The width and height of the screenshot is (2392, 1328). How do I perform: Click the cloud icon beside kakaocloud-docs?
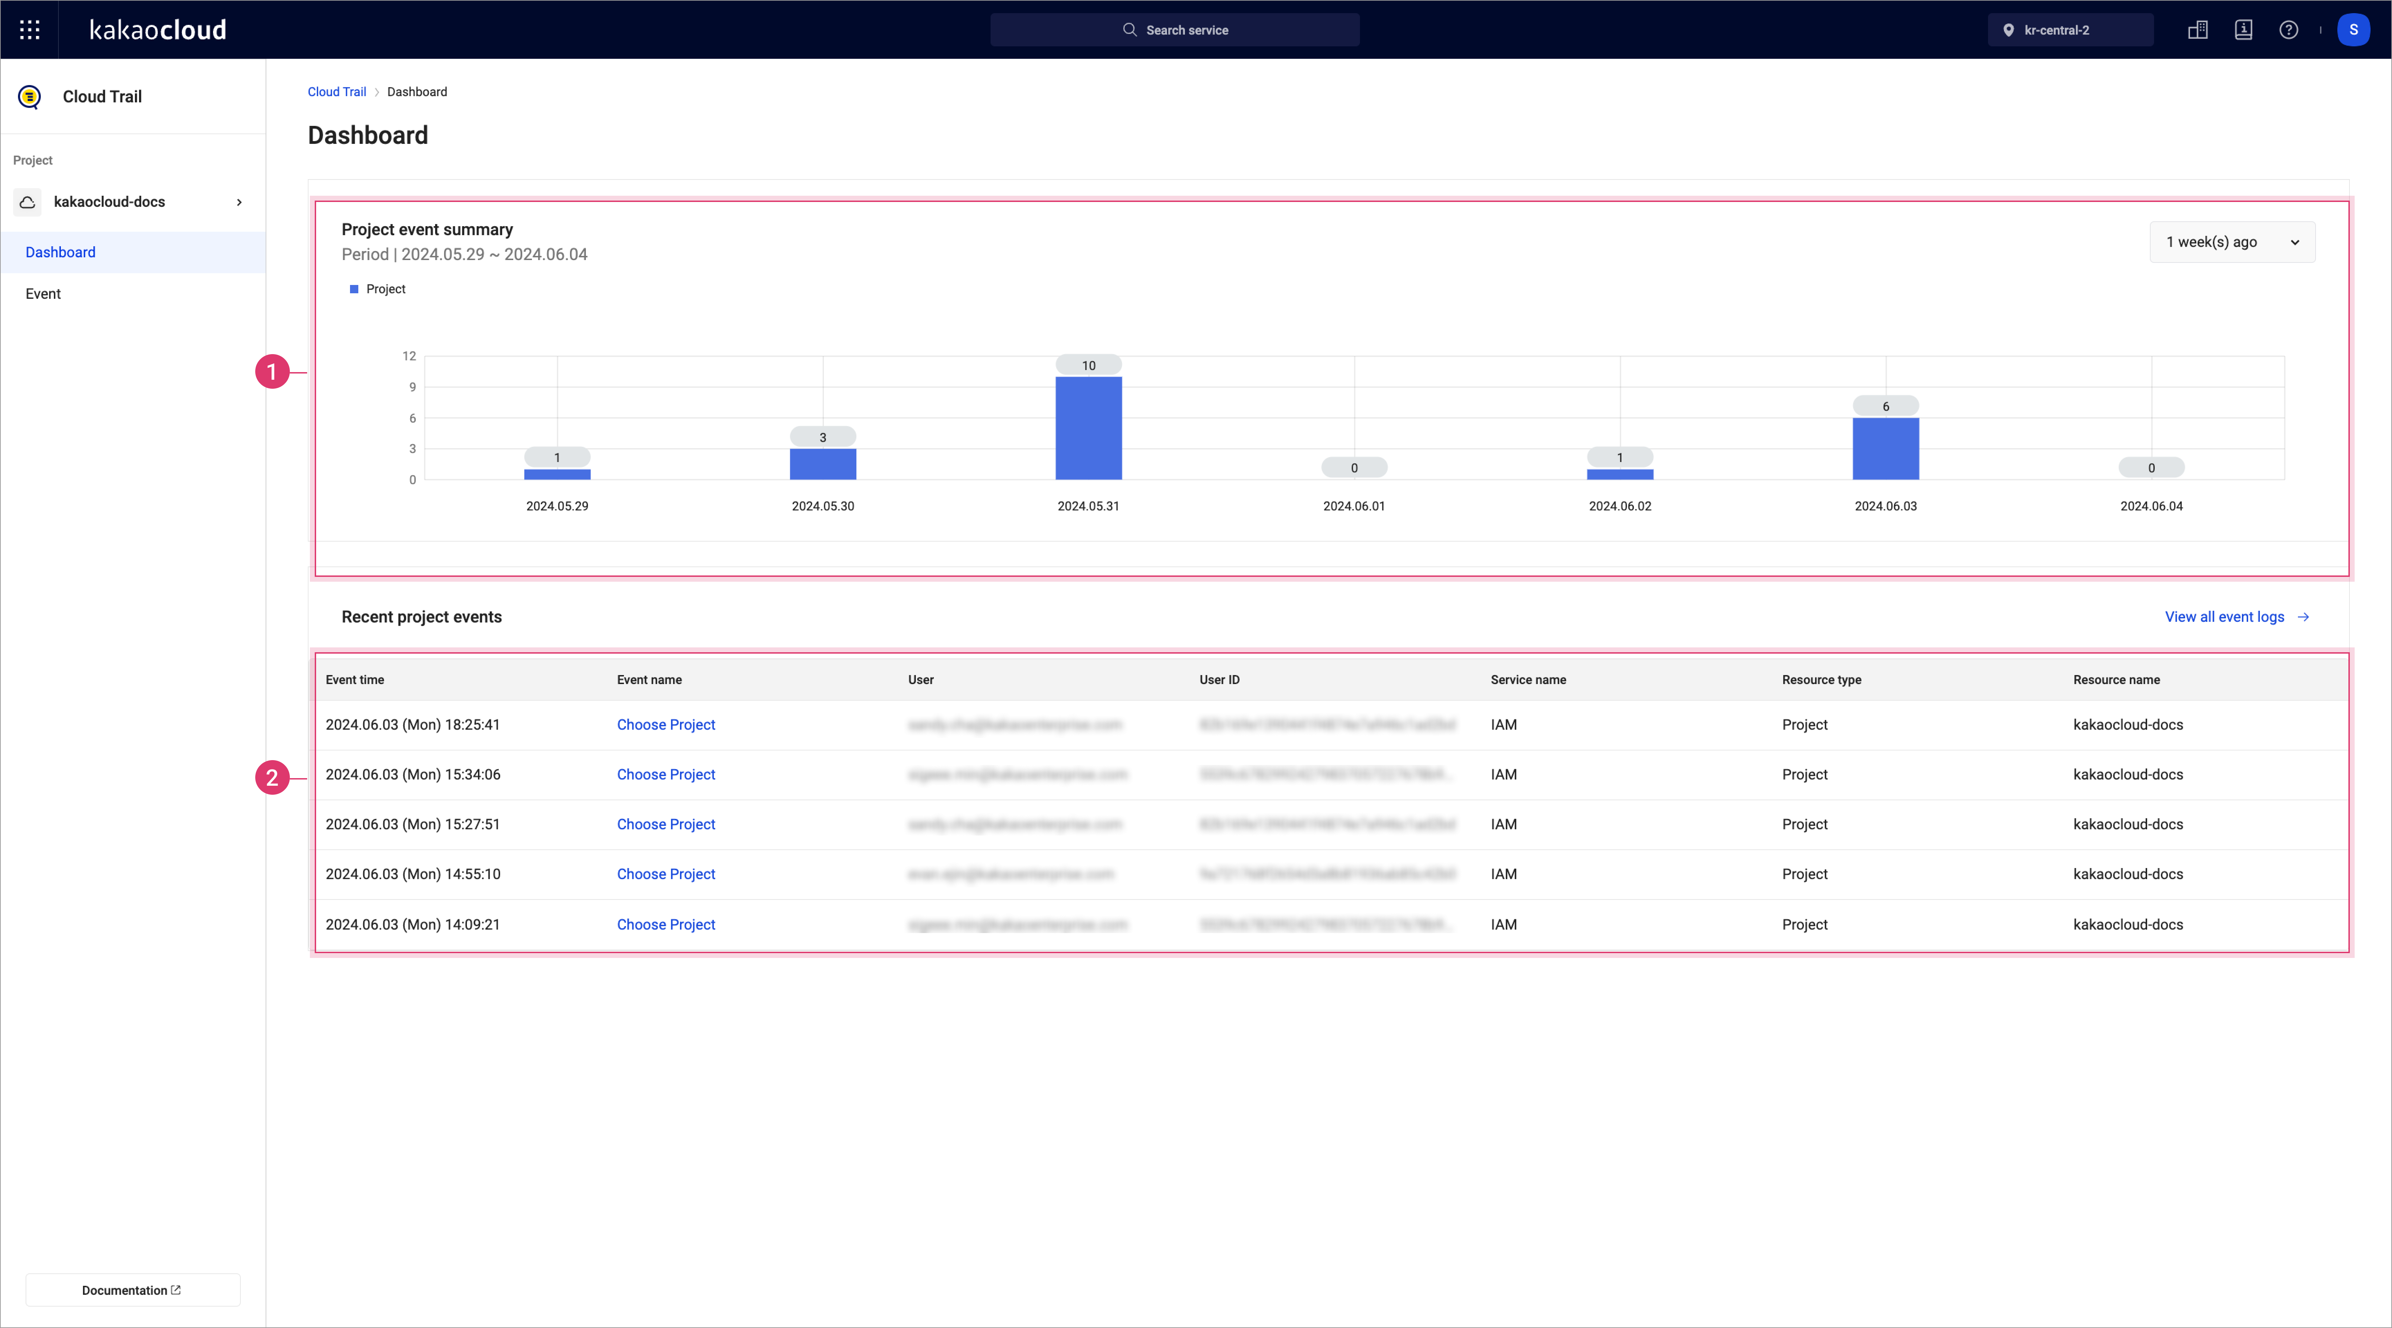click(28, 202)
